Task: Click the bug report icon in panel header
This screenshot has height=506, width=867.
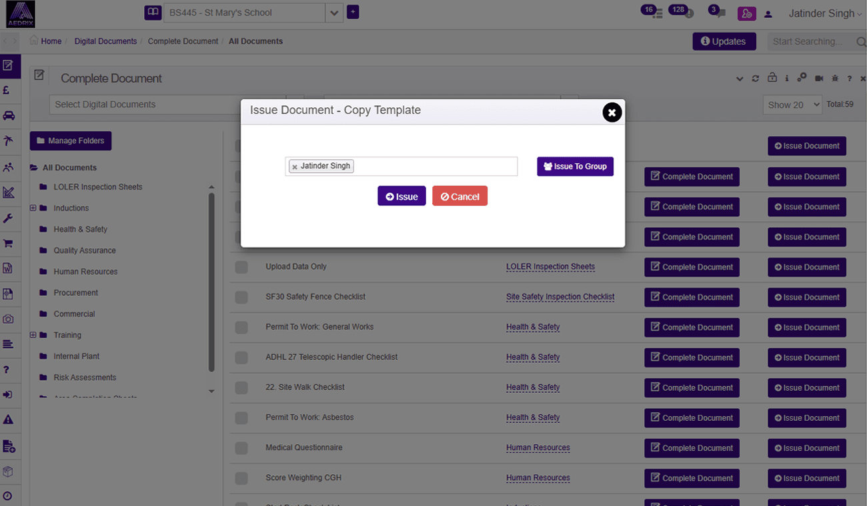Action: point(834,79)
